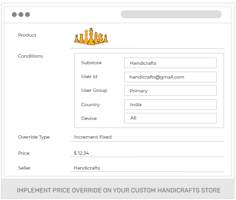Click the Product label

pos(27,35)
